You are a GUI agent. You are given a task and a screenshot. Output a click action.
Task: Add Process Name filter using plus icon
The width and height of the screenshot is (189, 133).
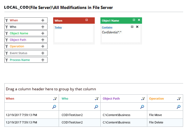click(43, 60)
